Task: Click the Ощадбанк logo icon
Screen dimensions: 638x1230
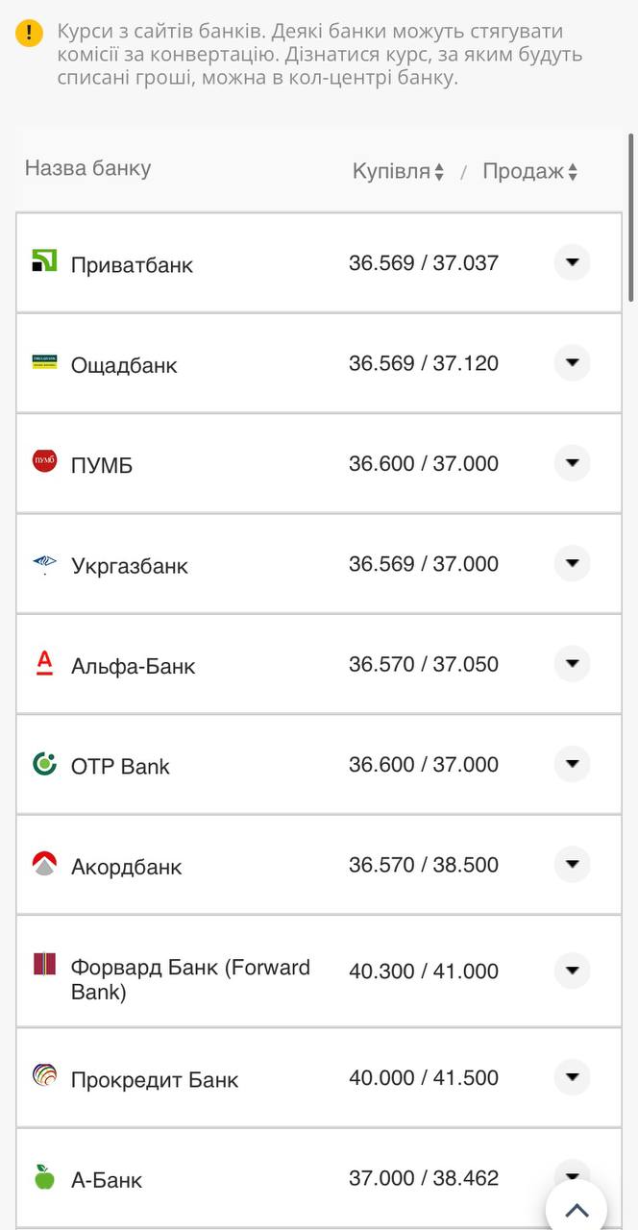Action: tap(44, 361)
